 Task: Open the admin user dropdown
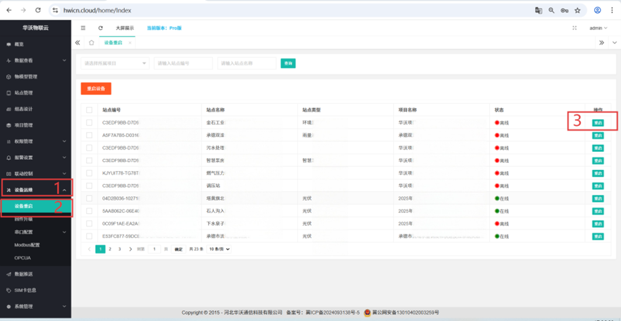[598, 28]
